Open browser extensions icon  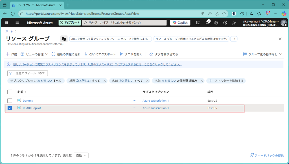(242, 14)
